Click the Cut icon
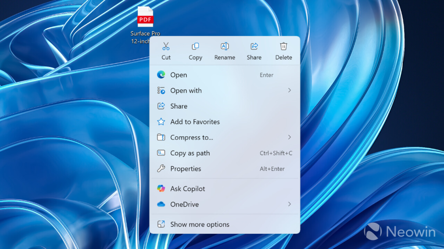 (166, 46)
